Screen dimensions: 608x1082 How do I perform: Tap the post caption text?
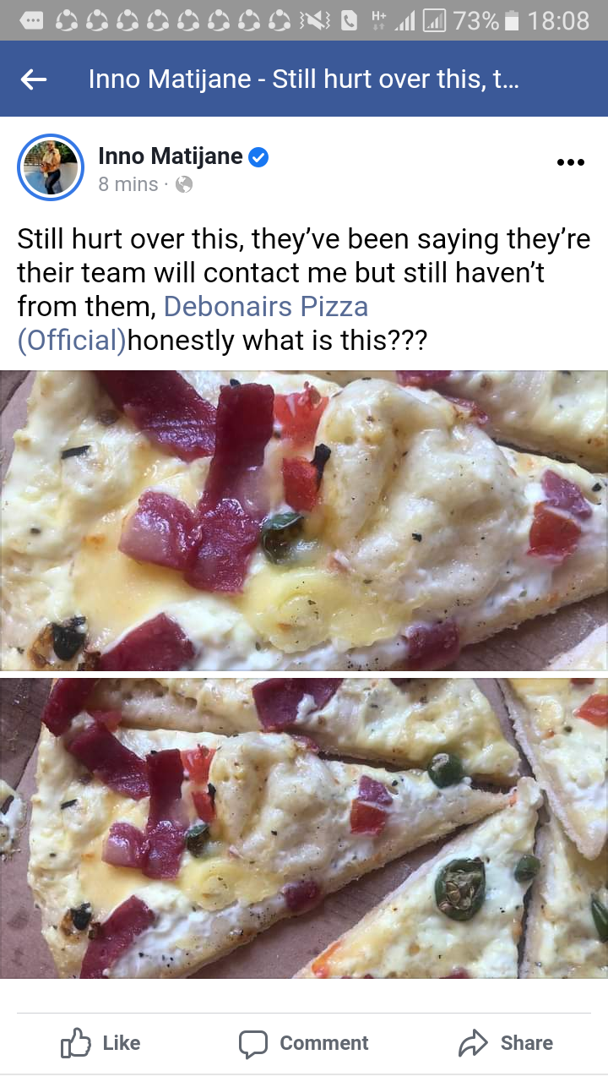304,290
